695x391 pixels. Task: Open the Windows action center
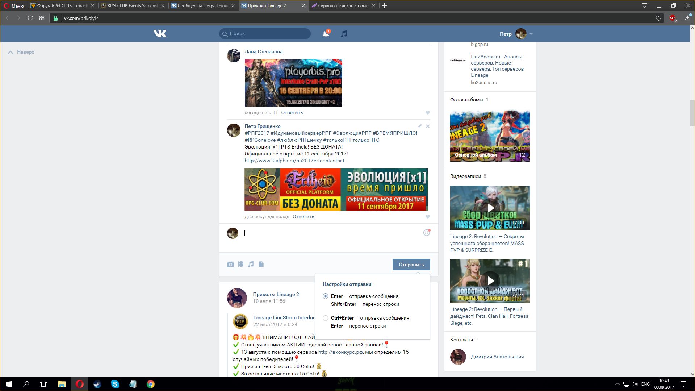click(x=683, y=384)
